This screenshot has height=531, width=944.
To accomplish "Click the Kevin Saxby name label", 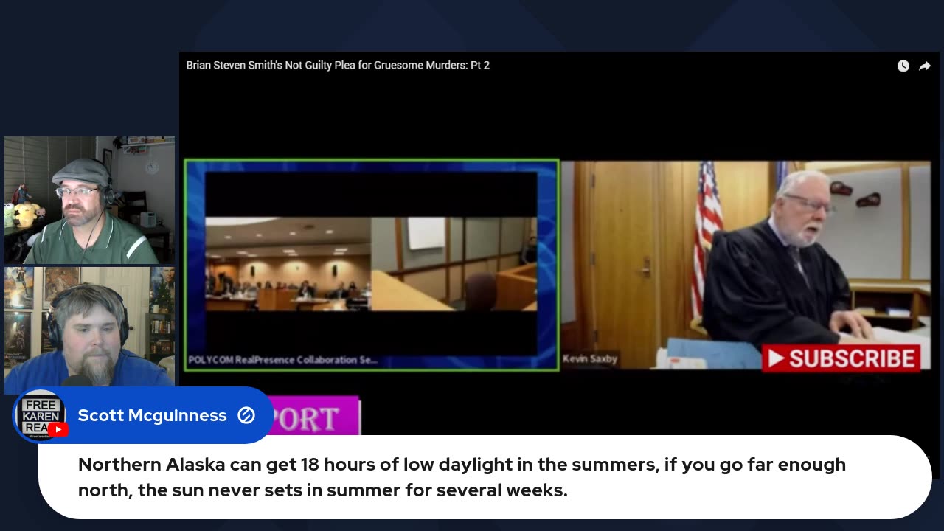I will tap(590, 359).
